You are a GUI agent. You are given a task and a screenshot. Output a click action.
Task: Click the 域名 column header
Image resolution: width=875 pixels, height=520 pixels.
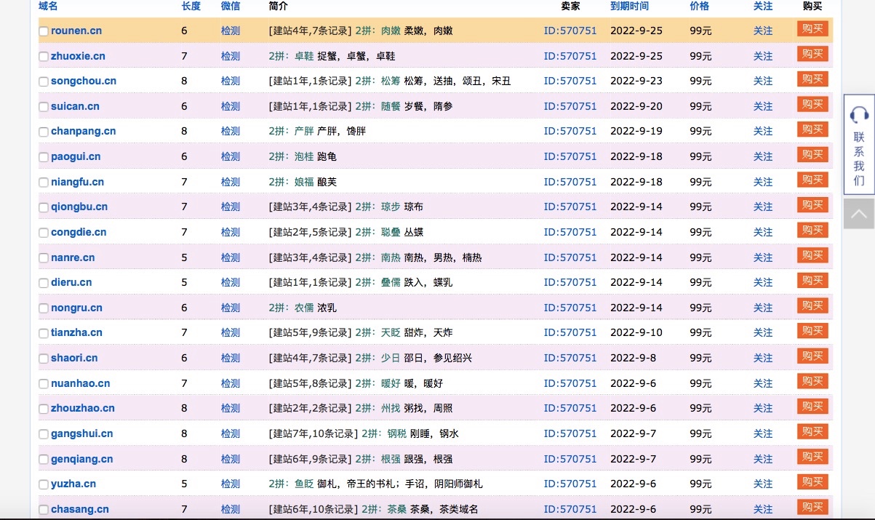48,6
